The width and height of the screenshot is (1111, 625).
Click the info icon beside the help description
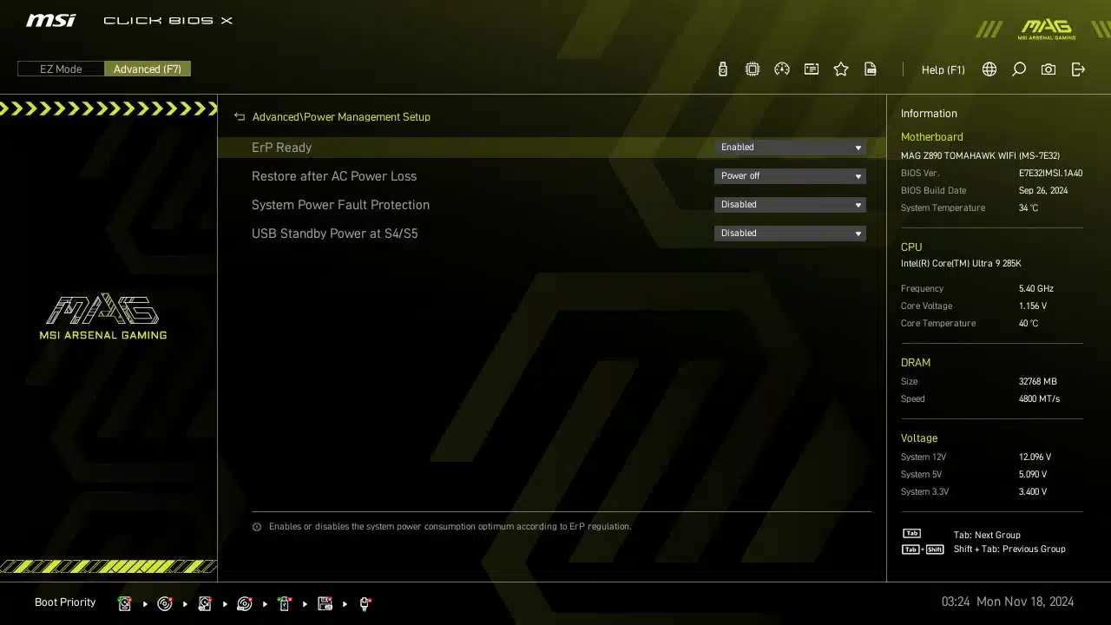pos(257,527)
